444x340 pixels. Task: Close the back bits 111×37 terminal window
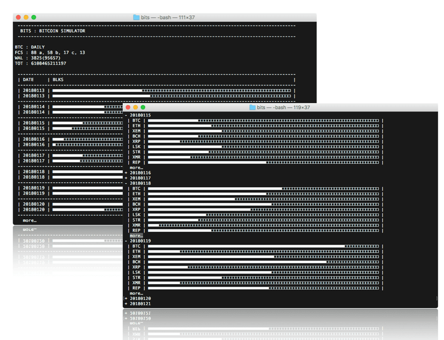pyautogui.click(x=18, y=17)
